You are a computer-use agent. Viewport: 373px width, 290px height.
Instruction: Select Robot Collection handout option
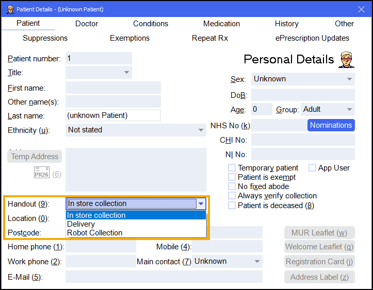pos(95,233)
